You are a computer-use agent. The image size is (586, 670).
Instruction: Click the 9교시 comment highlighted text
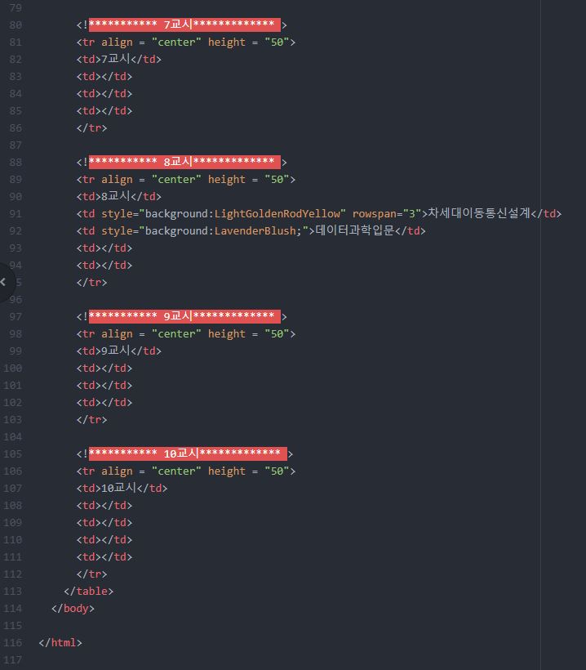(184, 317)
